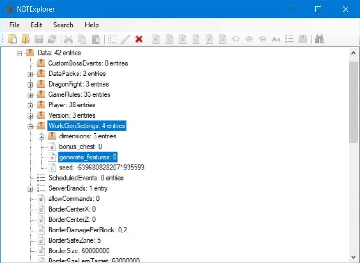The image size is (360, 263).
Task: Select 'Version: 3 entries' row
Action: point(71,115)
